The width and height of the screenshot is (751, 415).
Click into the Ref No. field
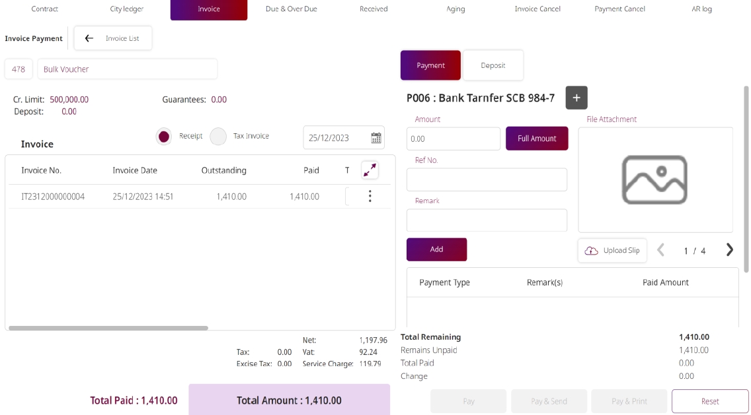487,179
